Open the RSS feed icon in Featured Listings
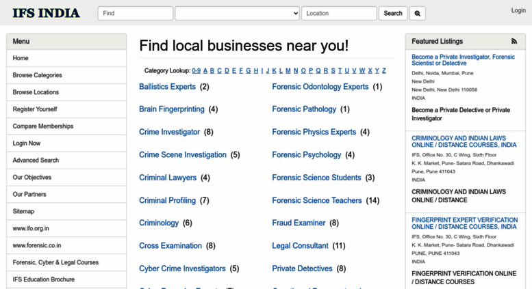 pos(514,41)
